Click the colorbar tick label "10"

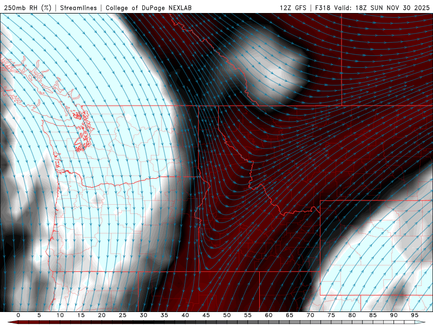[x=60, y=315]
